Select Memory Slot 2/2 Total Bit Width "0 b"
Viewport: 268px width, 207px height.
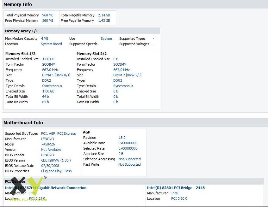pos(116,97)
